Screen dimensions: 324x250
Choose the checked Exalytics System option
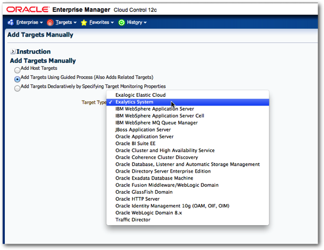[x=187, y=102]
